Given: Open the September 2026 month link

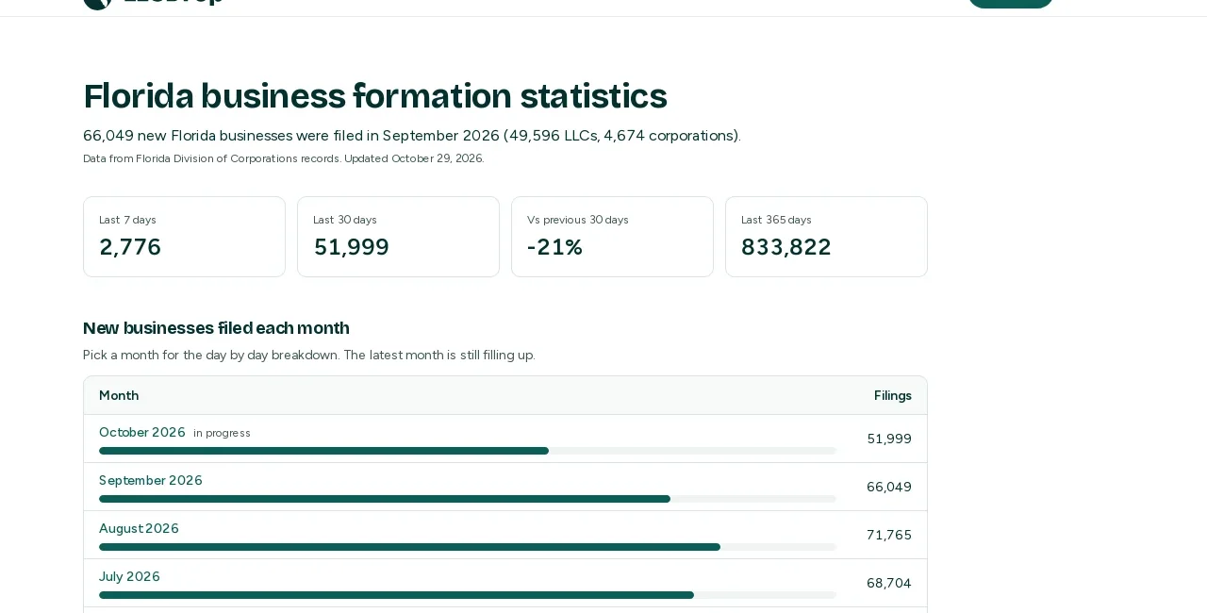Looking at the screenshot, I should [x=151, y=481].
